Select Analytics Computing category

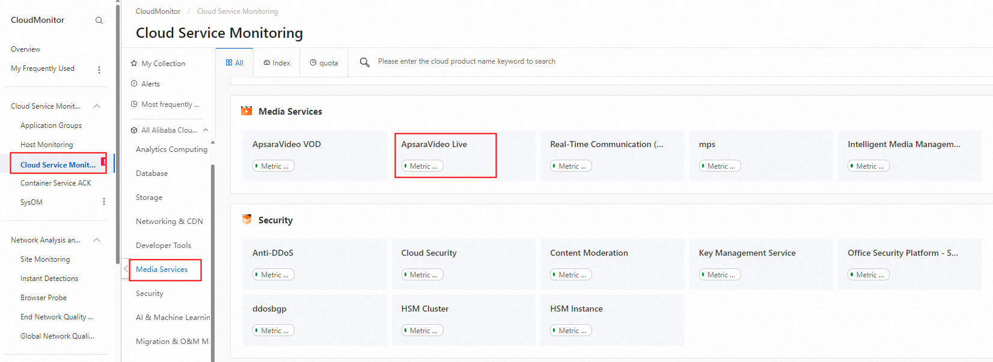[x=171, y=149]
